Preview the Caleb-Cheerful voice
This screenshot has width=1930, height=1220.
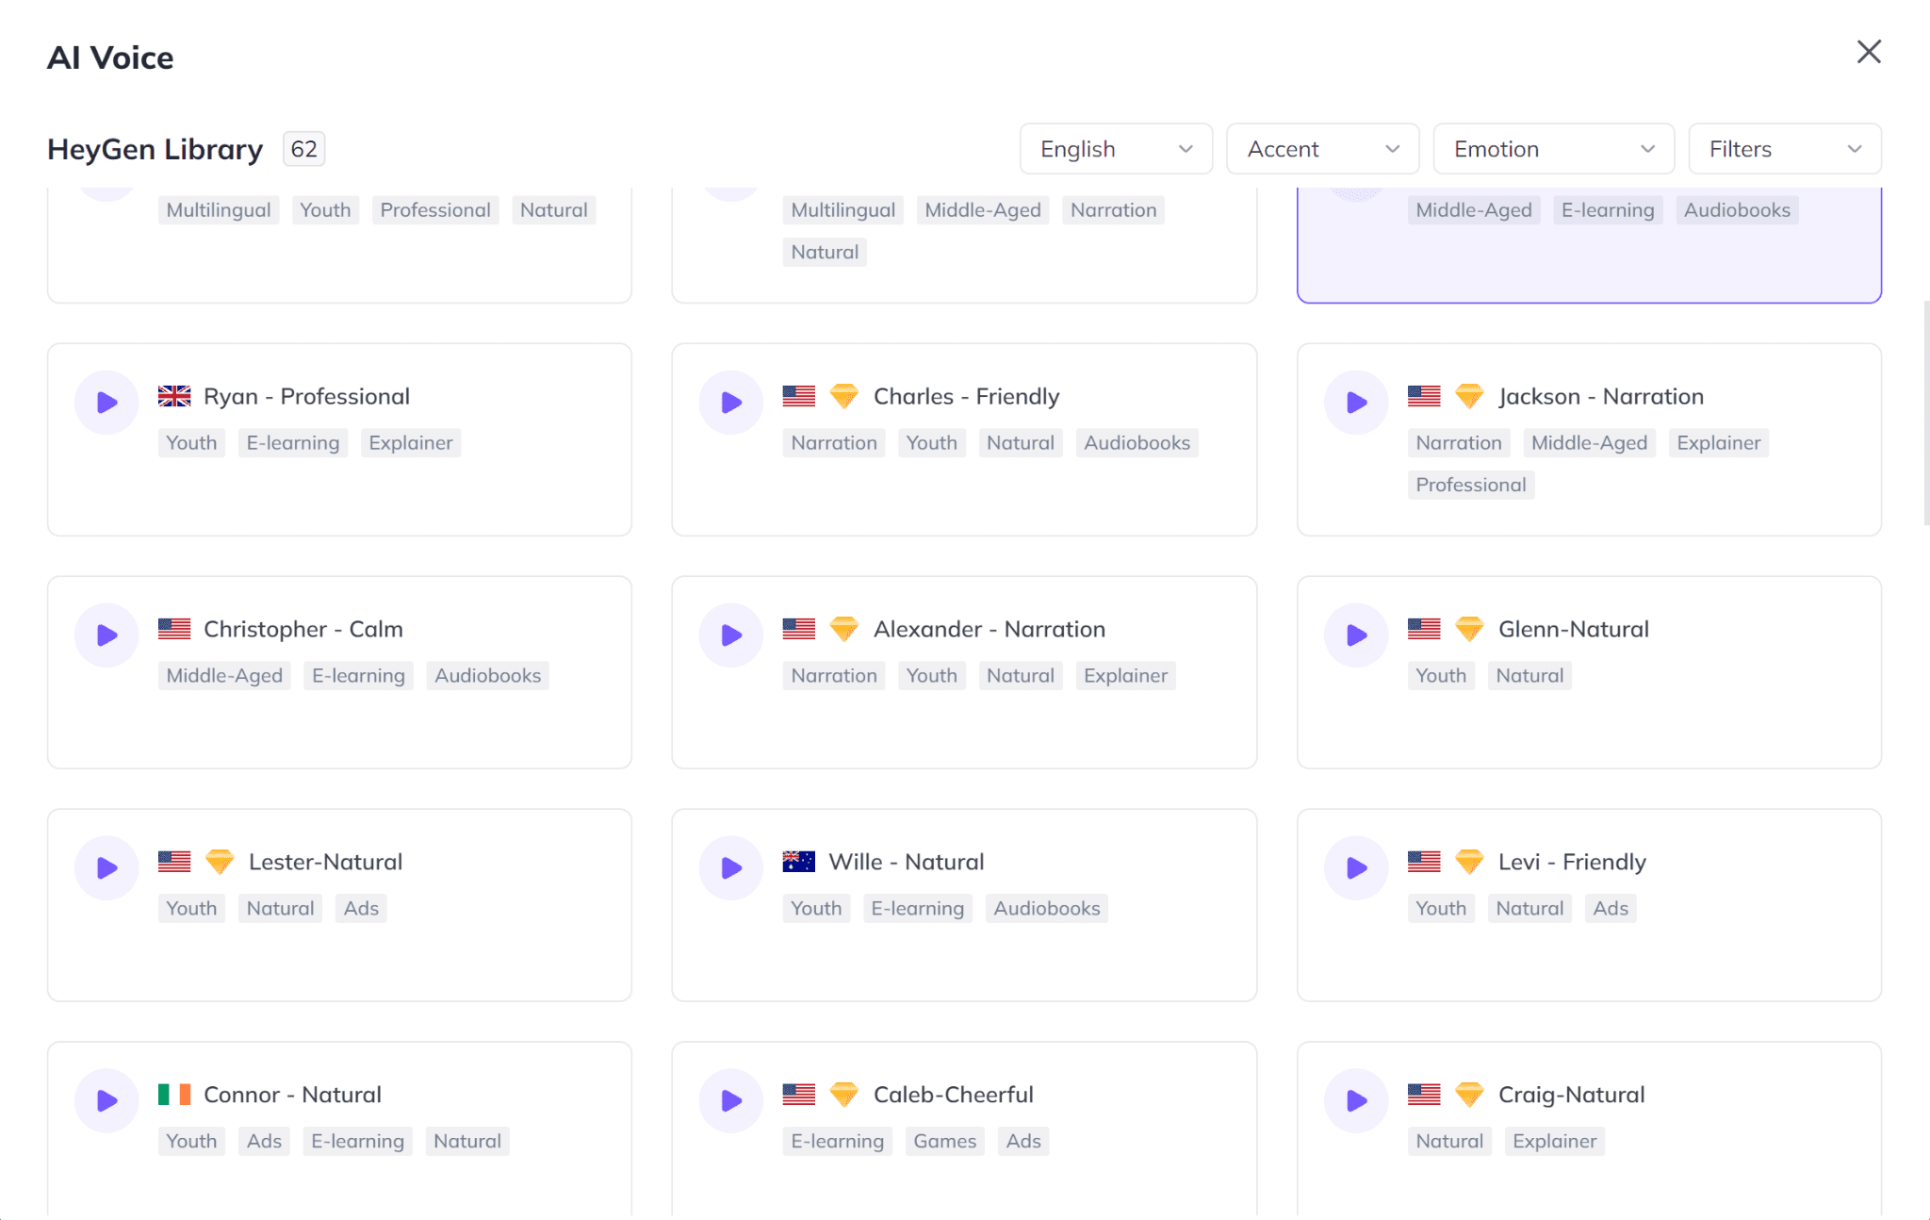click(x=731, y=1101)
